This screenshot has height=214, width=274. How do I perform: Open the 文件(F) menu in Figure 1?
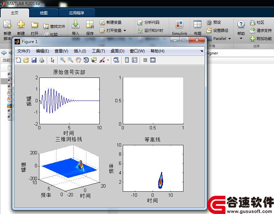click(x=24, y=51)
